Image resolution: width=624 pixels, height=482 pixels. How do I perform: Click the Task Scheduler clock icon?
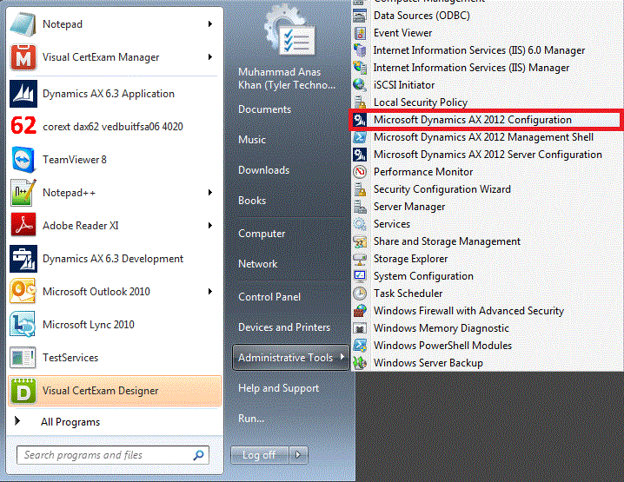[360, 294]
